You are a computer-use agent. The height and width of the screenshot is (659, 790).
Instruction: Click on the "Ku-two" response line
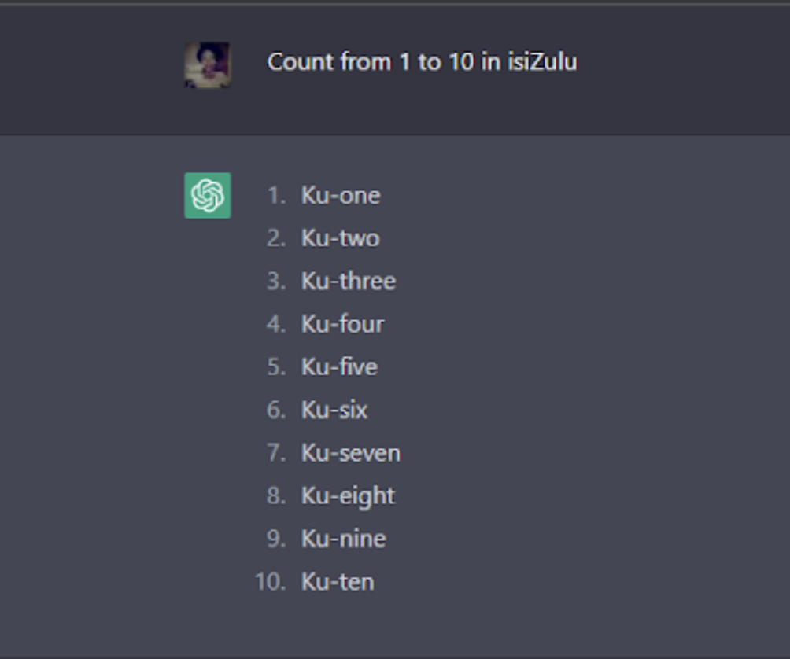coord(340,238)
